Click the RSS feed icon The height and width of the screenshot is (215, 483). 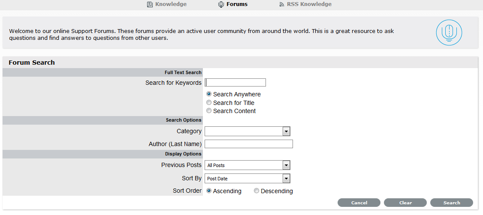pos(281,4)
